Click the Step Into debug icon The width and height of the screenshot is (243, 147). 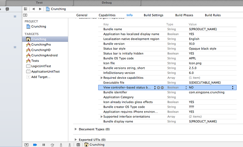[61, 145]
